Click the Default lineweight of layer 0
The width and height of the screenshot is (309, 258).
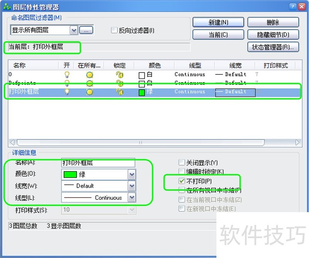tap(231, 74)
